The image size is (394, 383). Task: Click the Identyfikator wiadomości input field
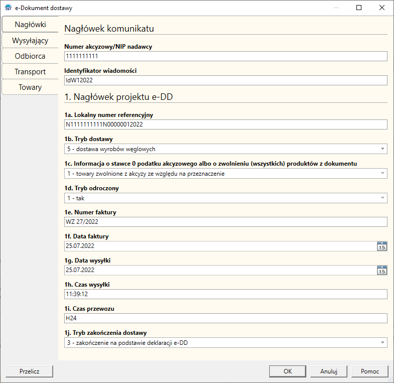pos(226,80)
